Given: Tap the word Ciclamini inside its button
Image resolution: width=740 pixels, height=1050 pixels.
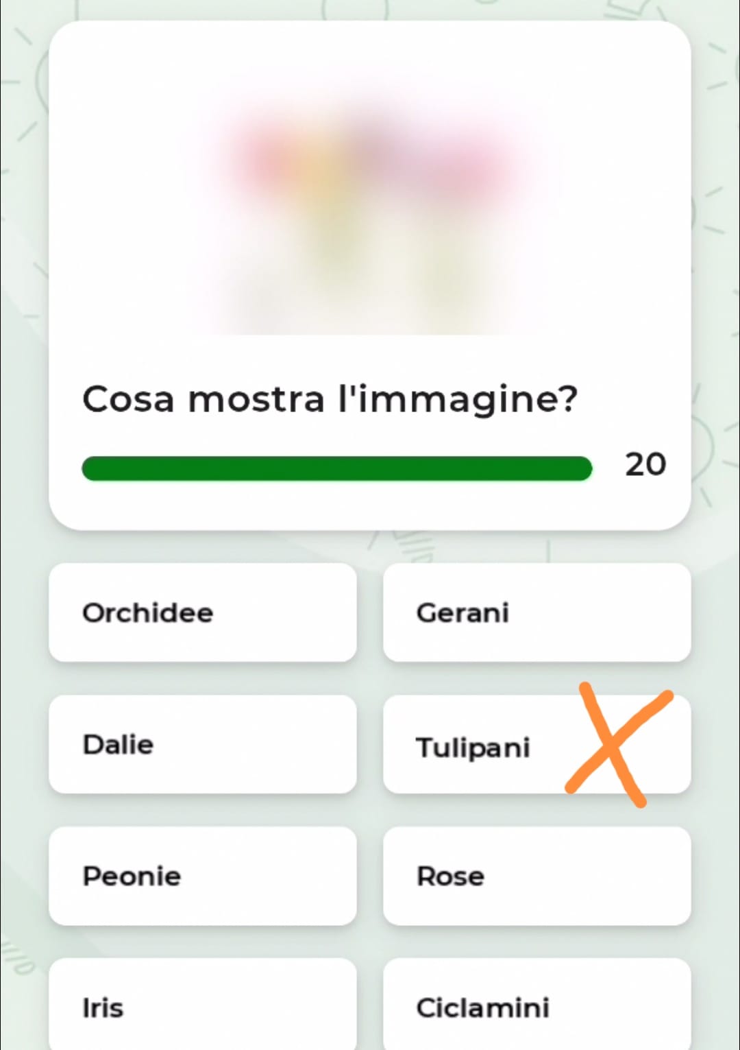Looking at the screenshot, I should pos(483,1007).
